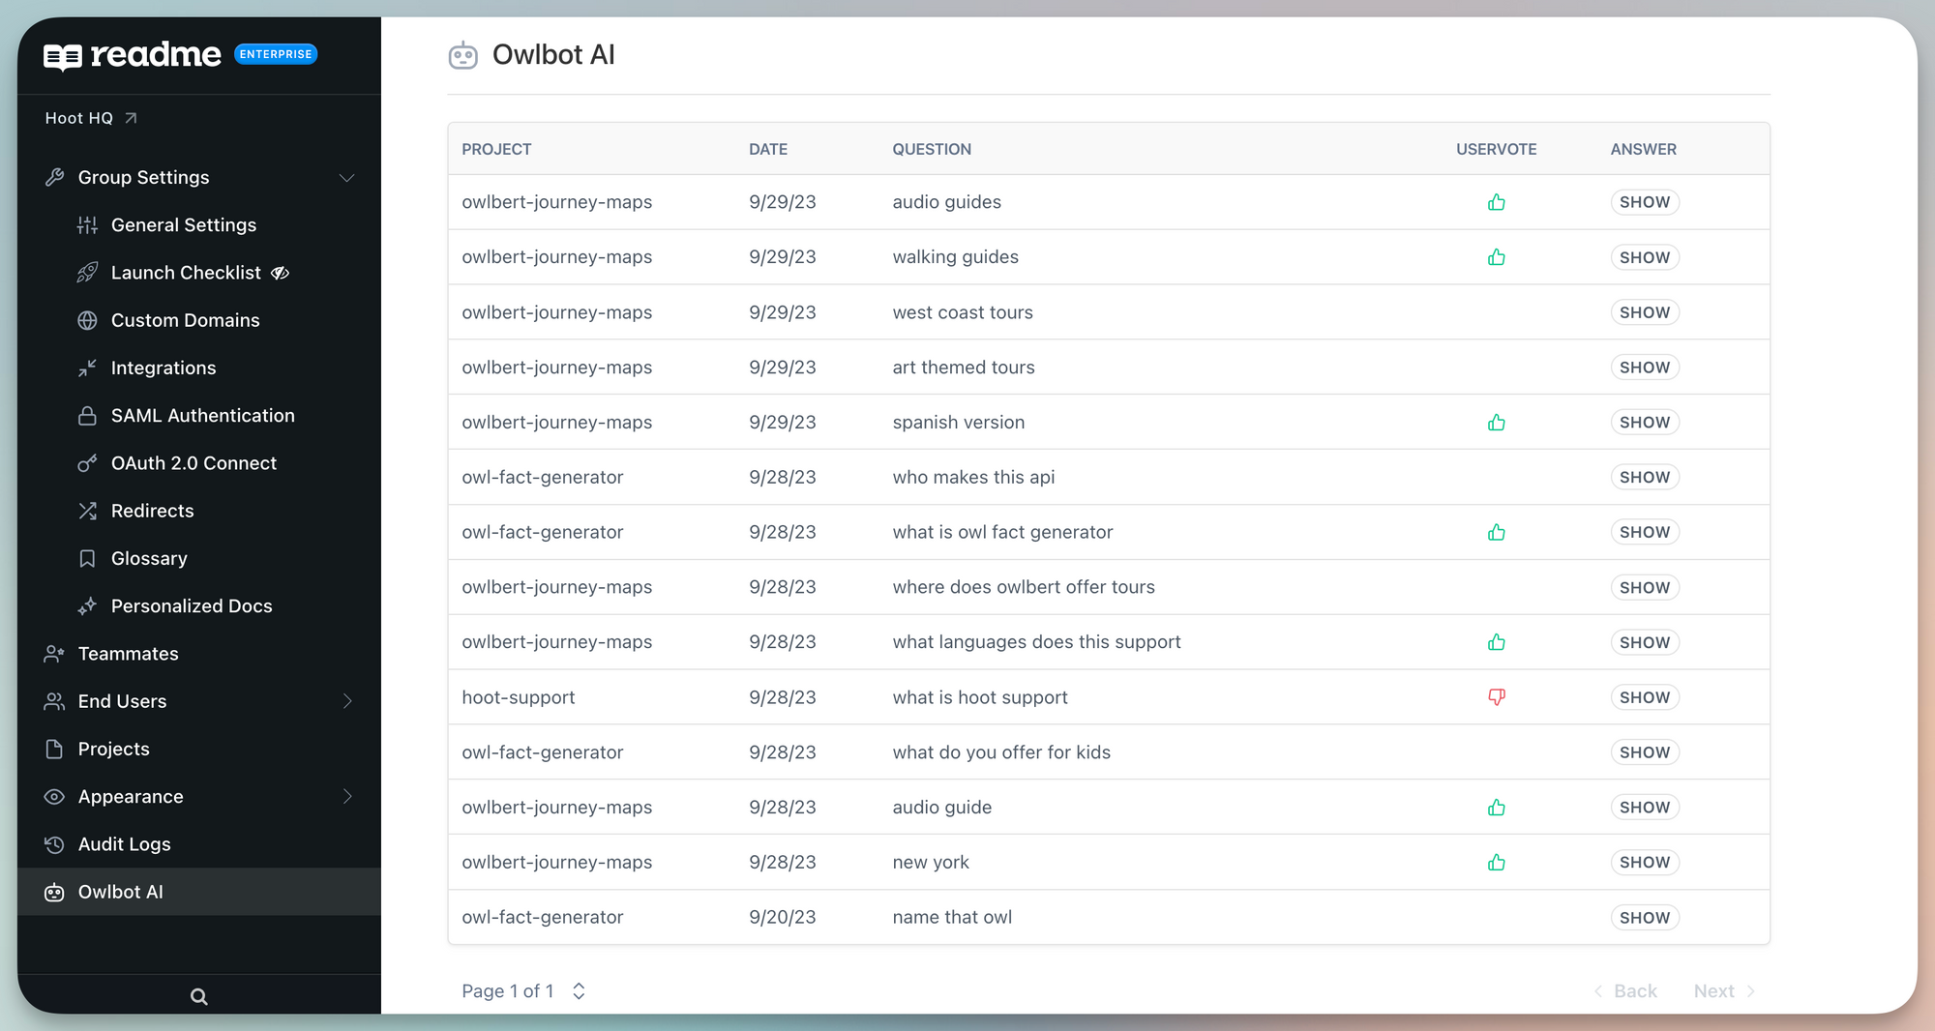1935x1031 pixels.
Task: Show answer for what is hoot support
Action: pos(1645,697)
